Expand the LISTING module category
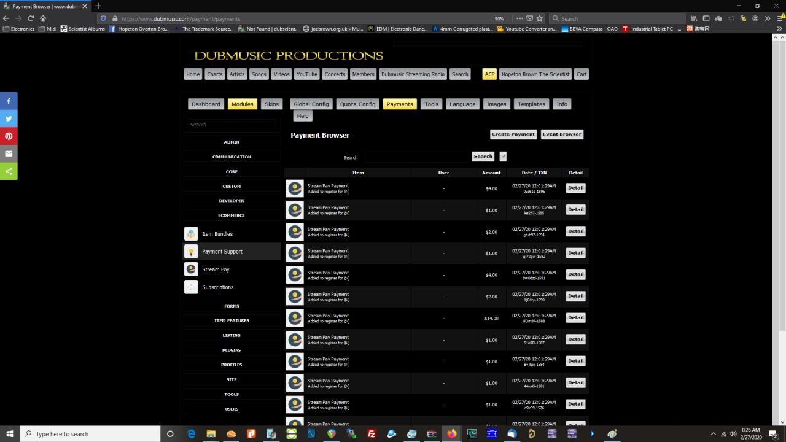The width and height of the screenshot is (786, 442). (232, 335)
